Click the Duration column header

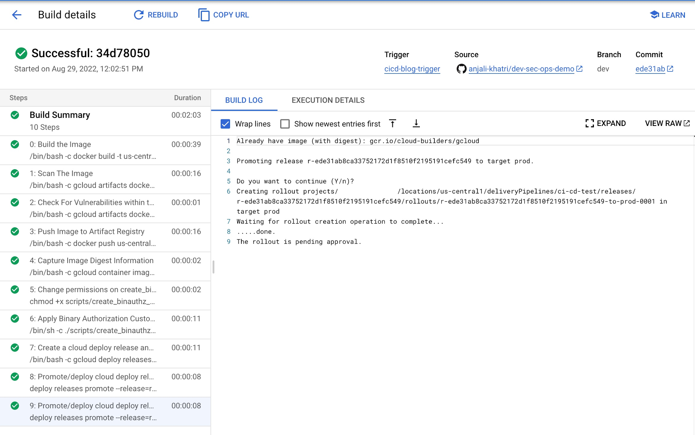[x=187, y=98]
